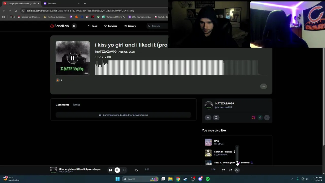Open Chrome from taskbar
Viewport: 325px width, 183px height.
[x=178, y=179]
